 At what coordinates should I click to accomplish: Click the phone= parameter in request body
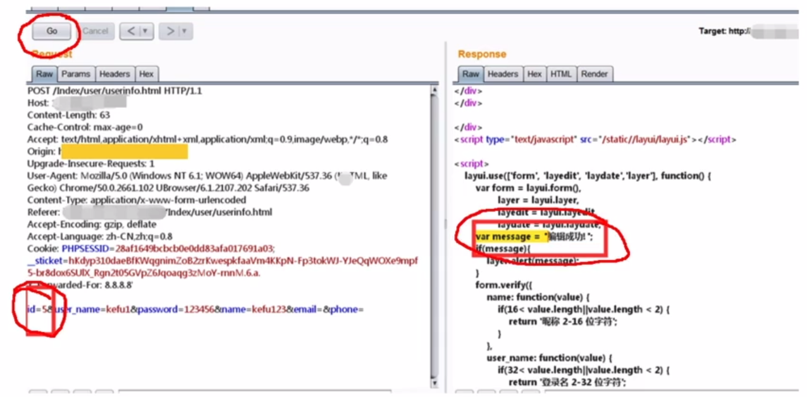click(x=347, y=309)
